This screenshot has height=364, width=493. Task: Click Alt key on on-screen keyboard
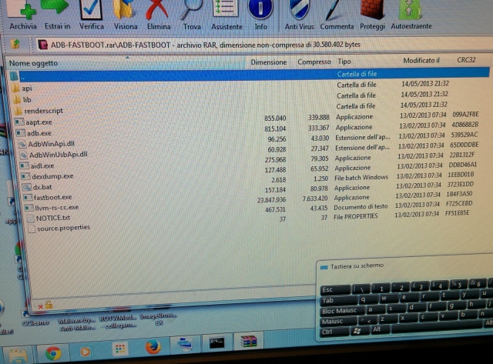coord(380,329)
